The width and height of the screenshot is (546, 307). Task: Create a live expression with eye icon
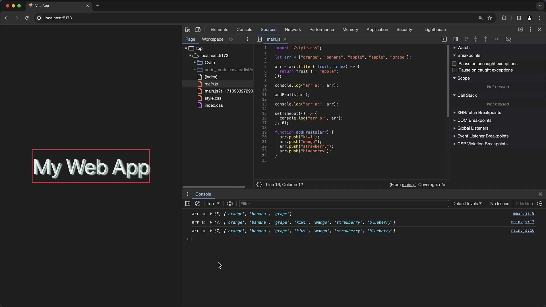[230, 204]
